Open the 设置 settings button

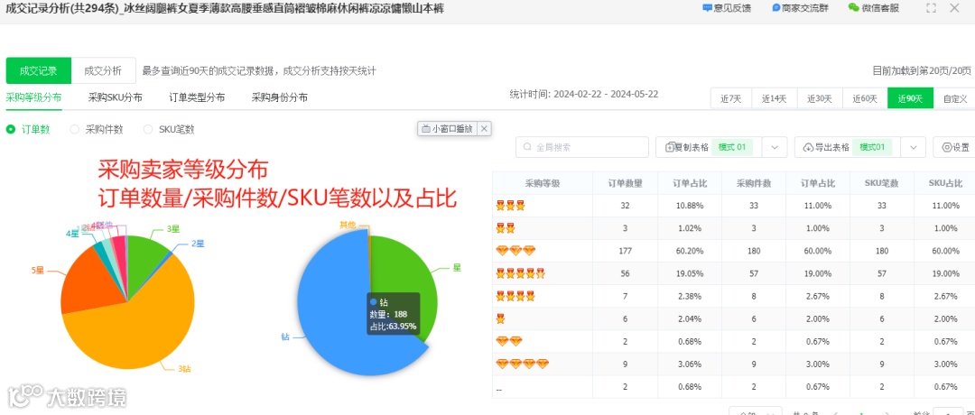[955, 147]
